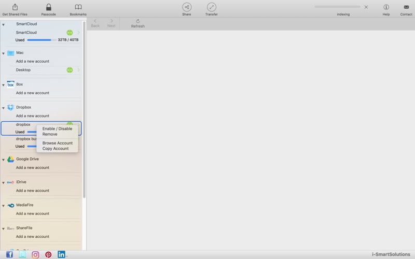Choose Remove from context menu
Viewport: 415px width, 259px height.
coord(50,134)
